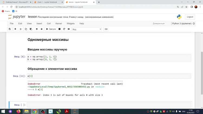The width and height of the screenshot is (203, 114).
Task: Open the Яндекс bookmark
Action: (6, 11)
